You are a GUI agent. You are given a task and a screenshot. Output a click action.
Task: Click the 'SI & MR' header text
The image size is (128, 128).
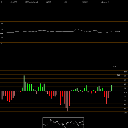14,2
